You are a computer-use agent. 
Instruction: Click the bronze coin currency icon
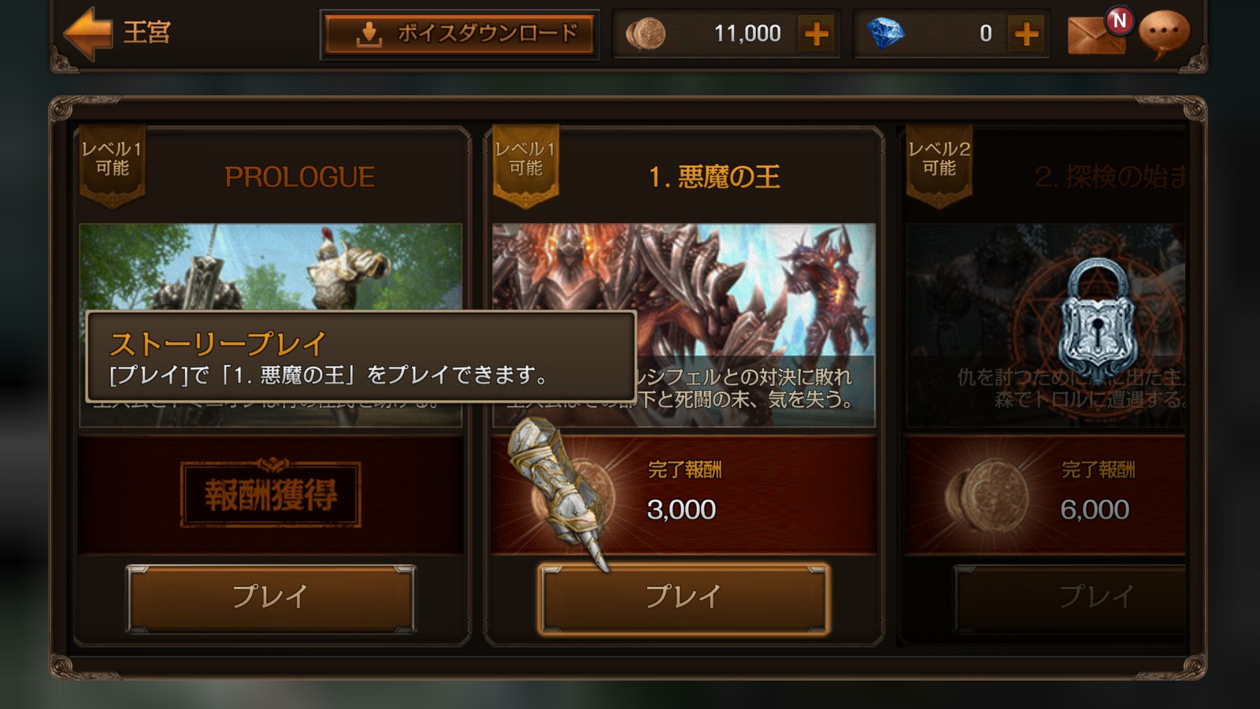(x=645, y=34)
